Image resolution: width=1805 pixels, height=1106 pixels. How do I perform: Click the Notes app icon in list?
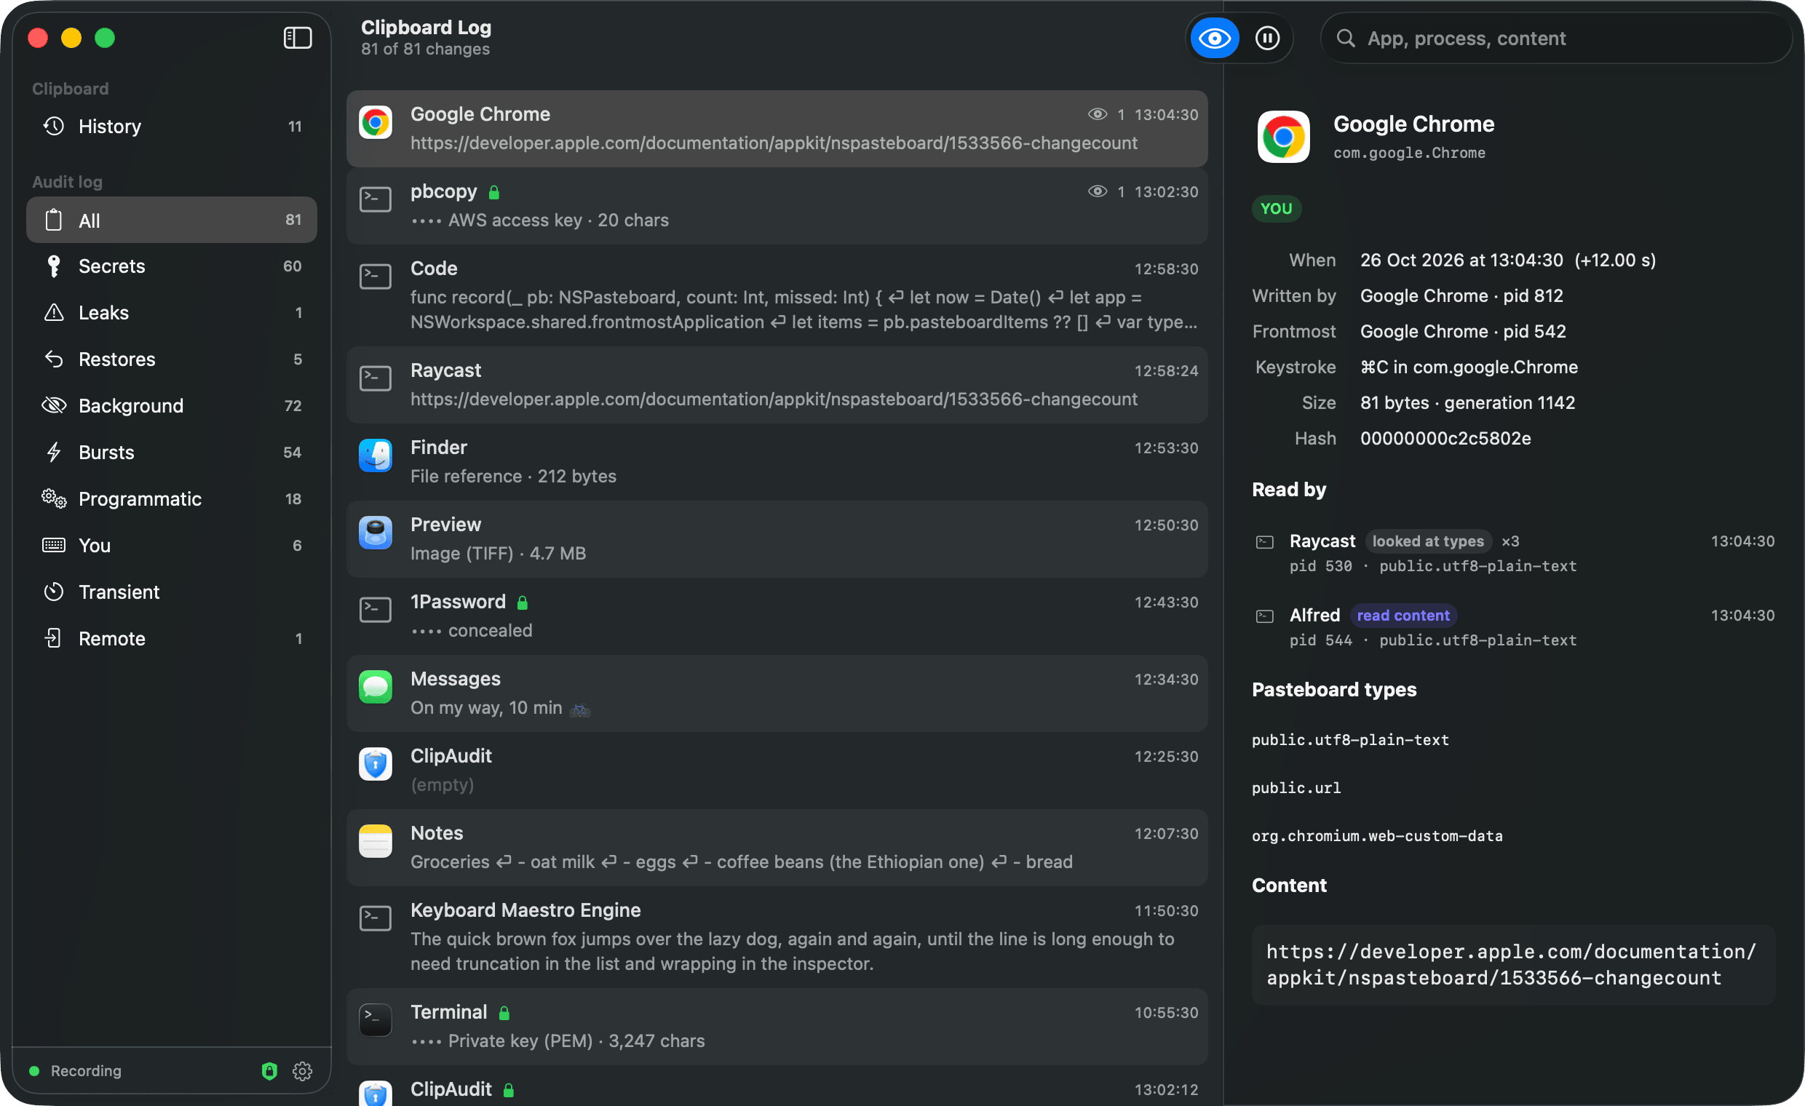click(375, 841)
